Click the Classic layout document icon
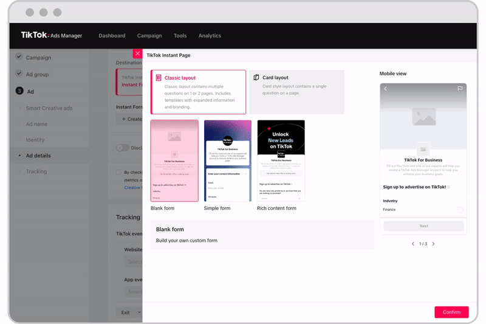The height and width of the screenshot is (324, 486). coord(159,78)
